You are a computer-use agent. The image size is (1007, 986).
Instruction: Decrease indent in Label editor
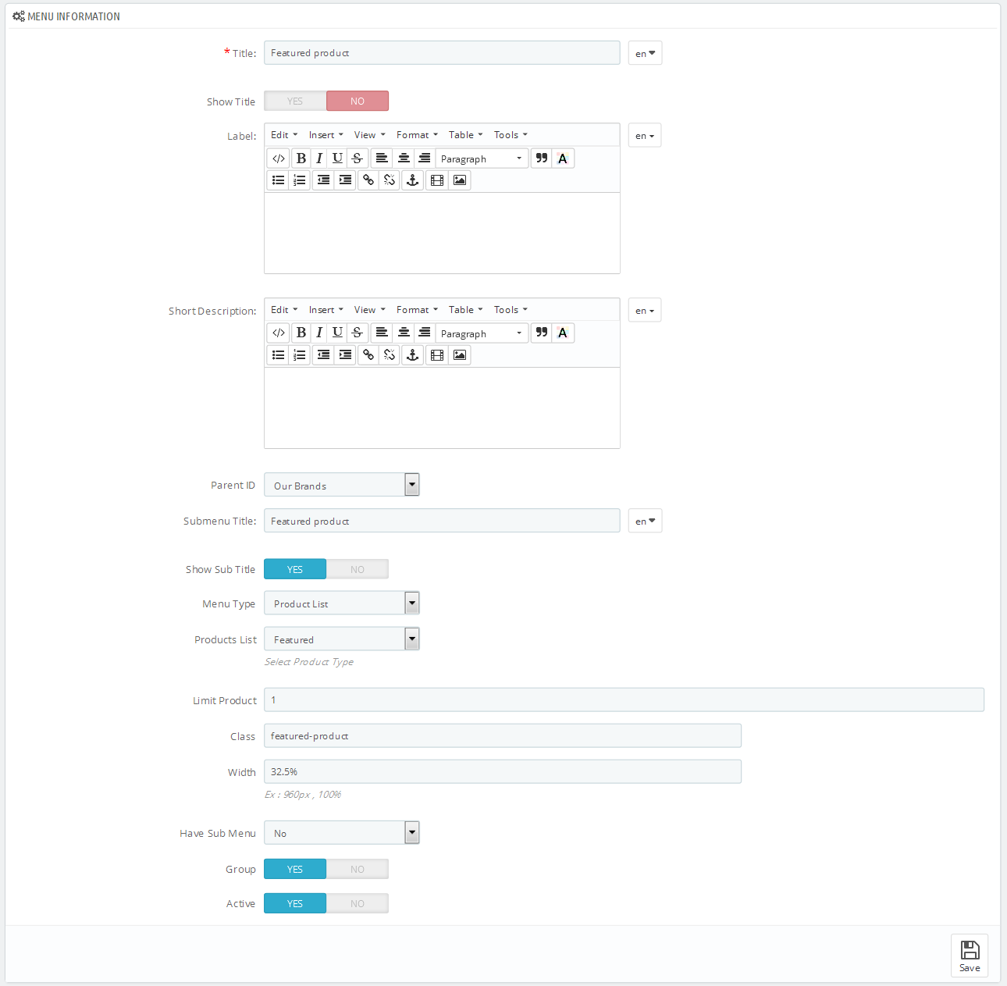point(323,180)
